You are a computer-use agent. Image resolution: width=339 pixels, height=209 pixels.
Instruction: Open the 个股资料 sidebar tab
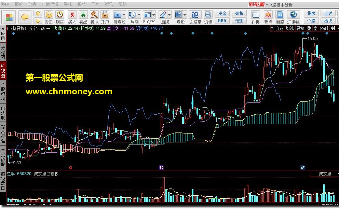click(3, 92)
